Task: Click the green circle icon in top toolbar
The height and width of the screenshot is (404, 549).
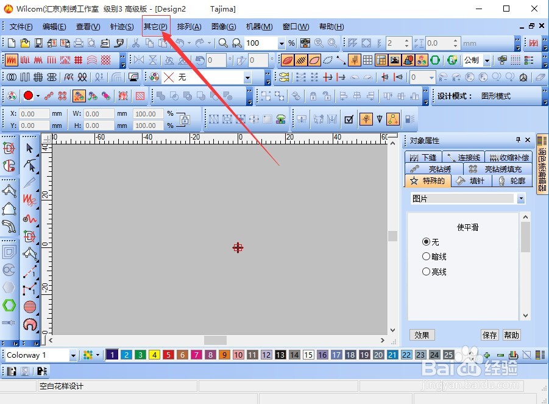Action: [x=435, y=60]
